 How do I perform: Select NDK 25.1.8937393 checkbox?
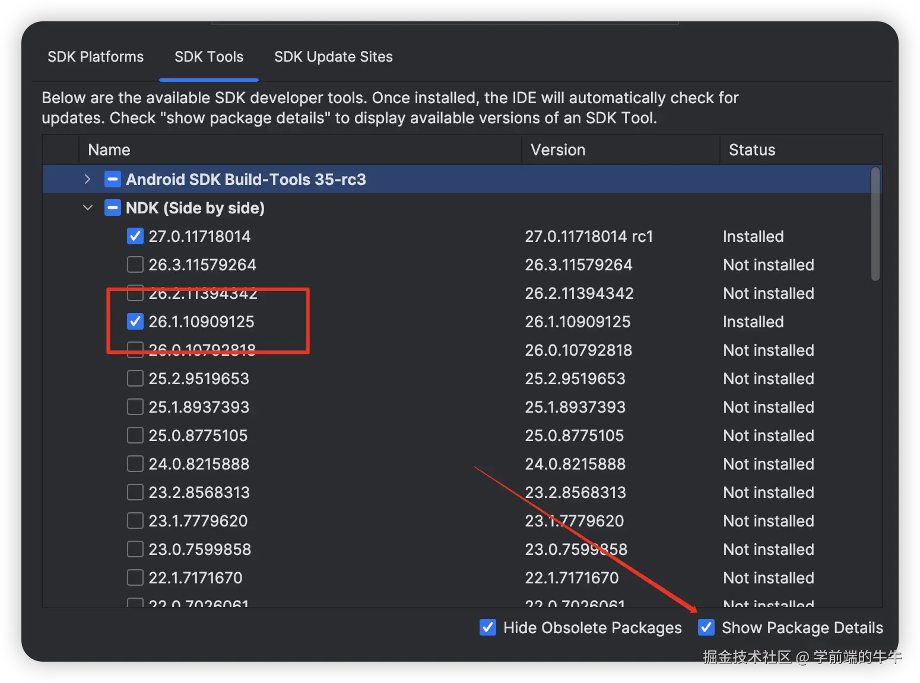pos(135,407)
